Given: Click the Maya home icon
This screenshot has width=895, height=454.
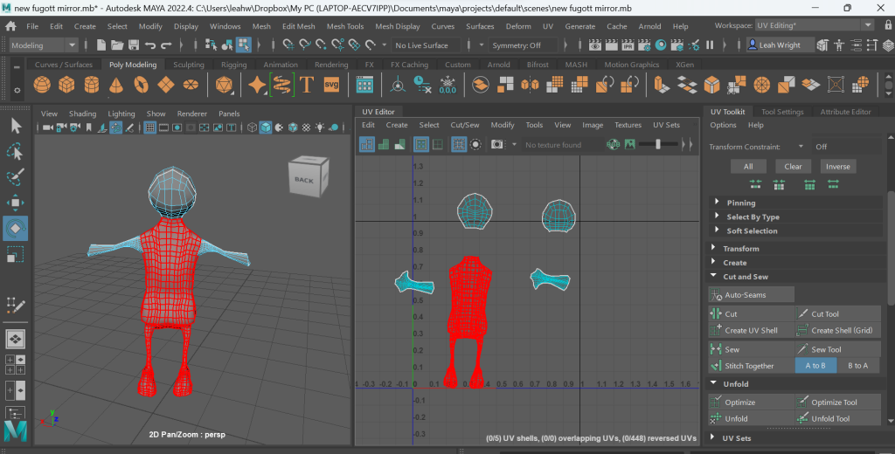Looking at the screenshot, I should click(10, 26).
